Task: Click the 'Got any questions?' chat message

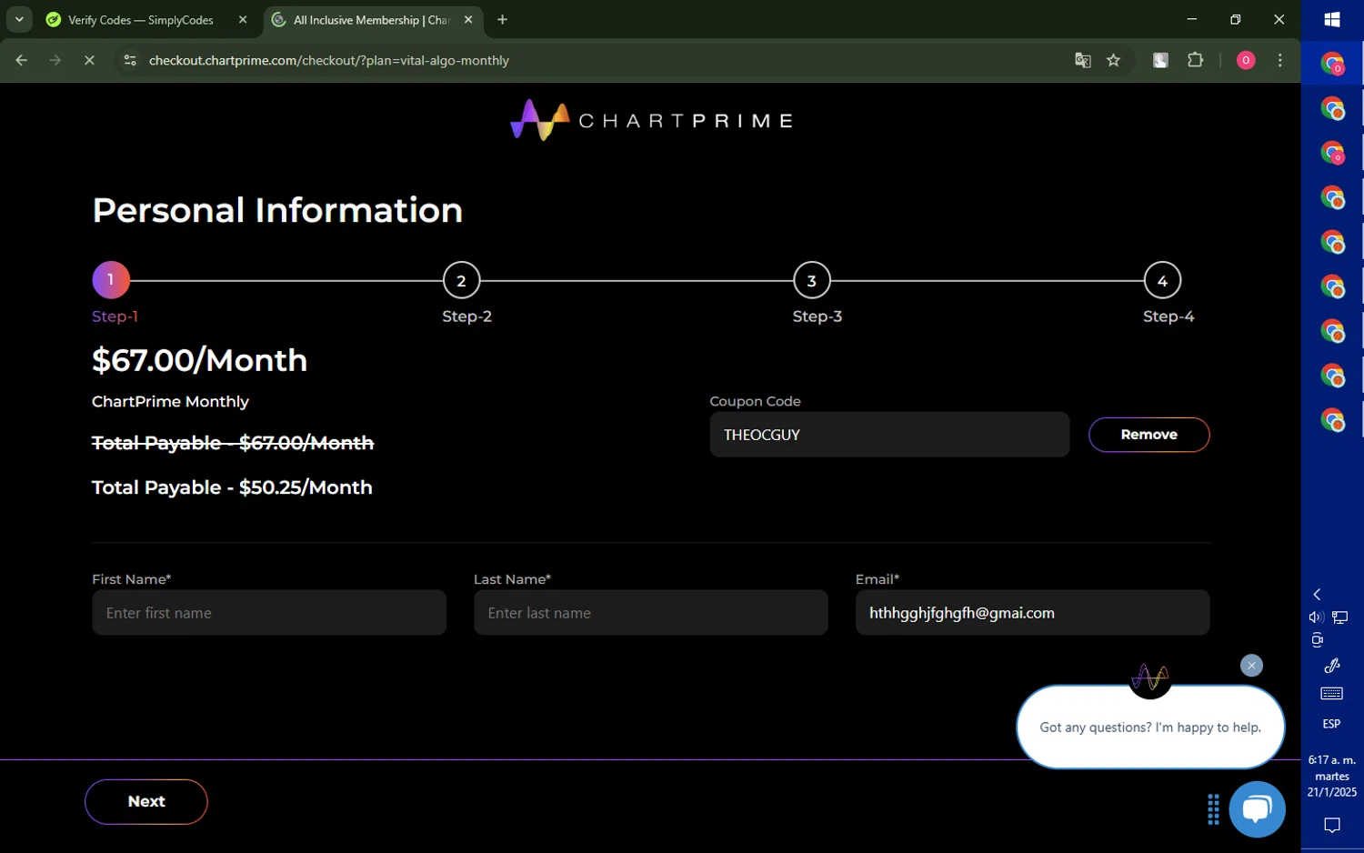Action: pyautogui.click(x=1150, y=728)
